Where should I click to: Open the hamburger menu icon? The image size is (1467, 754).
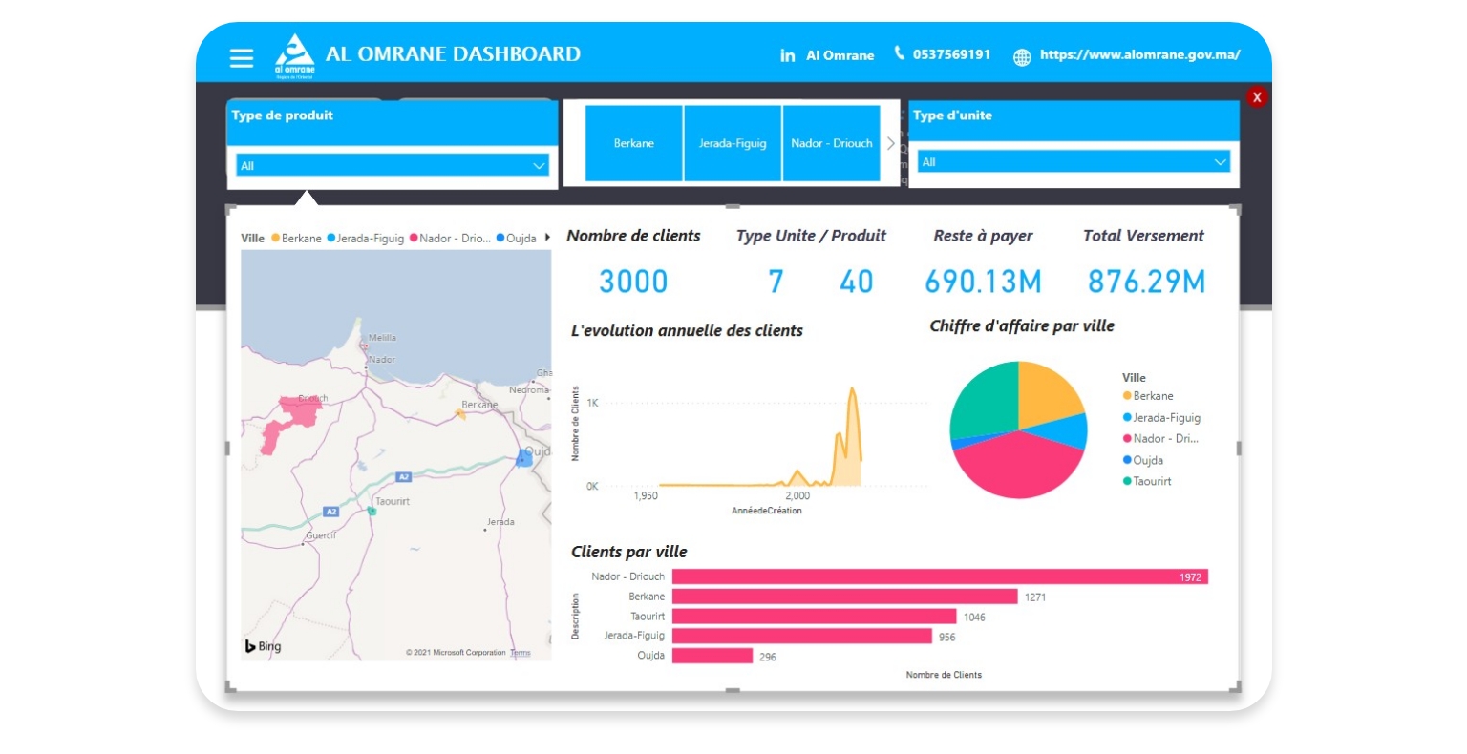242,58
